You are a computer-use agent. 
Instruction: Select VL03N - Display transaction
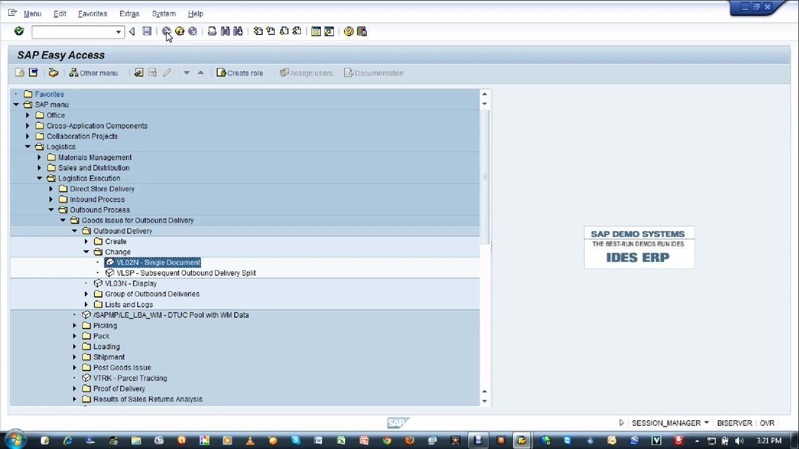click(x=130, y=284)
